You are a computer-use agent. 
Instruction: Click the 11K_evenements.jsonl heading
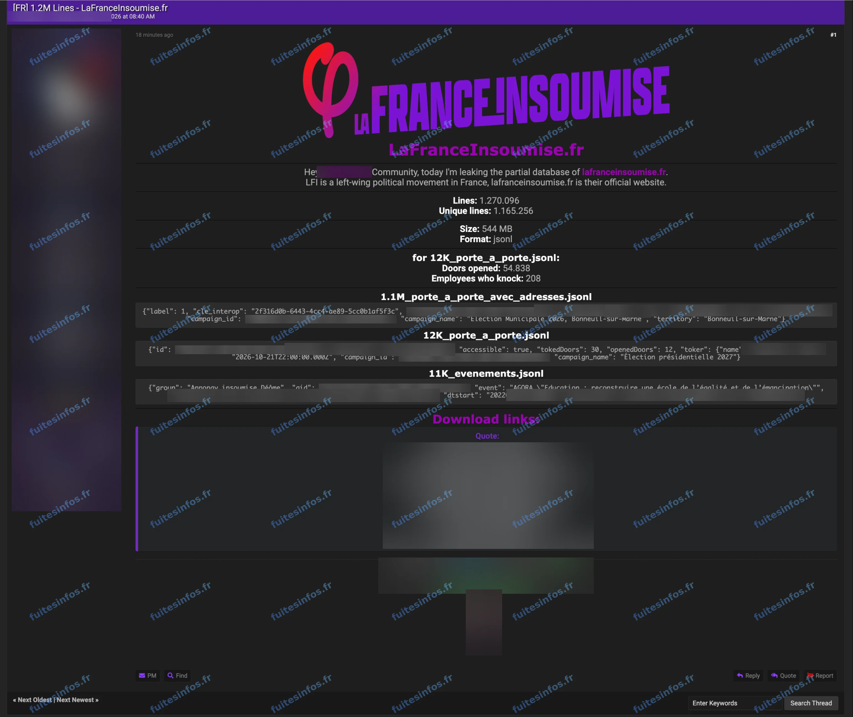[486, 374]
